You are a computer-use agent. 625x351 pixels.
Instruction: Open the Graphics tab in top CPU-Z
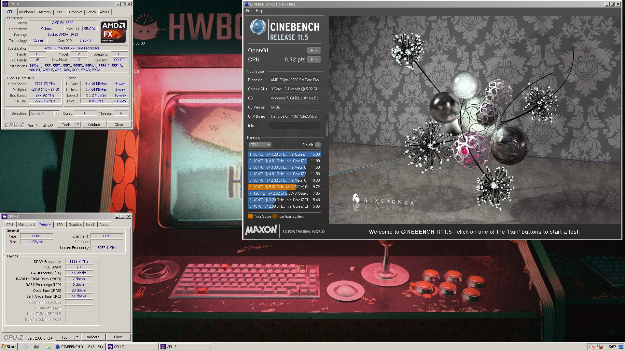76,12
